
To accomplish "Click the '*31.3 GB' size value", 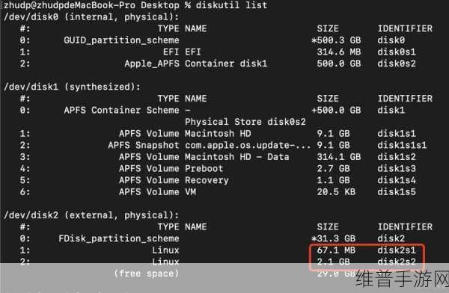I will pos(333,238).
